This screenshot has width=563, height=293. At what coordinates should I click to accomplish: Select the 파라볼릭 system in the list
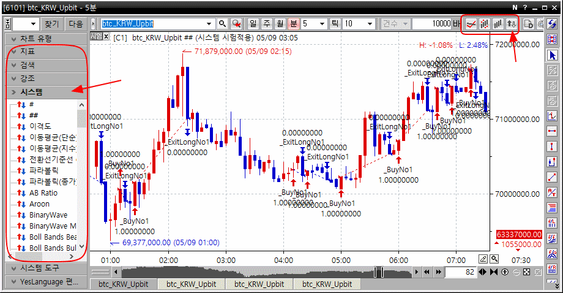pos(42,171)
